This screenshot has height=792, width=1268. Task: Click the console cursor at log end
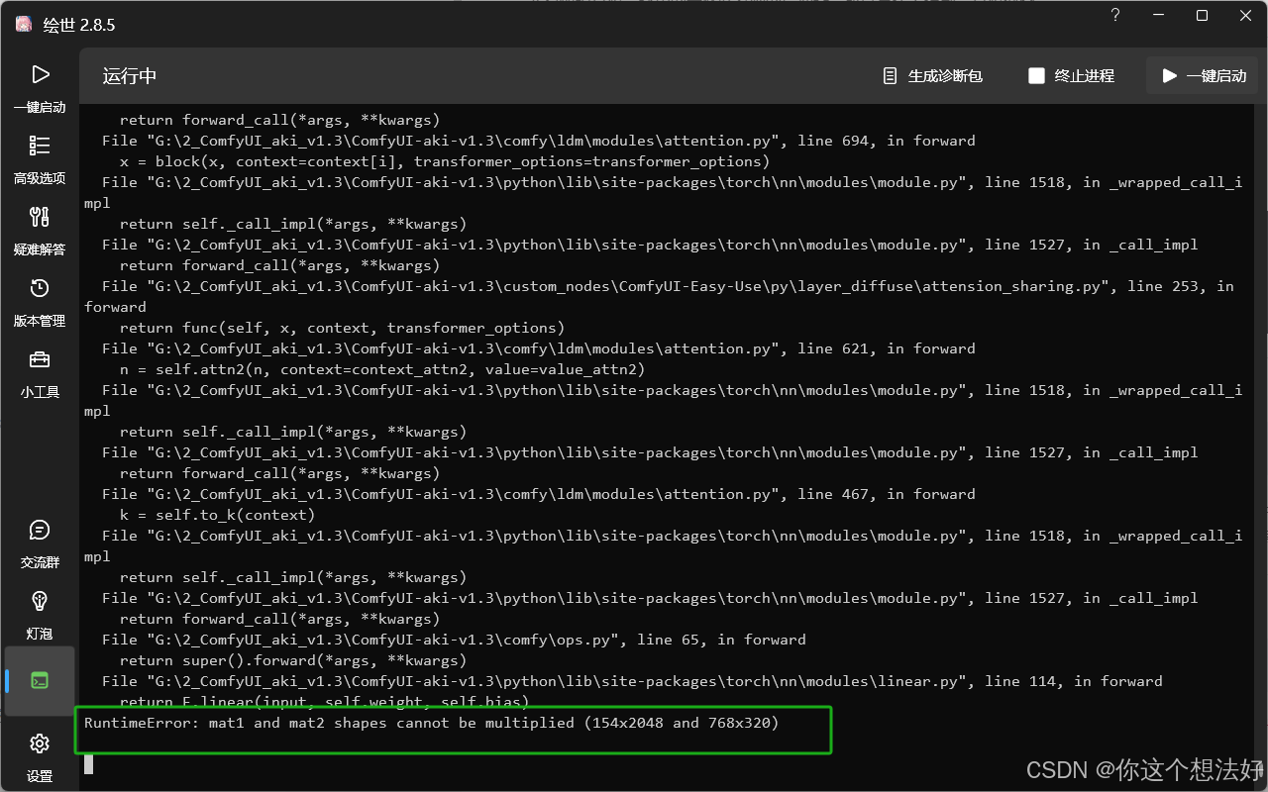[x=88, y=764]
